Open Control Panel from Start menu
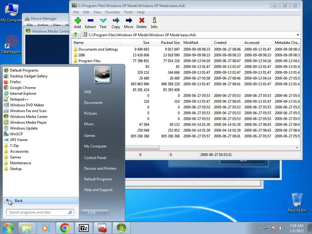Screen dimensions: 312x234 click(95, 158)
